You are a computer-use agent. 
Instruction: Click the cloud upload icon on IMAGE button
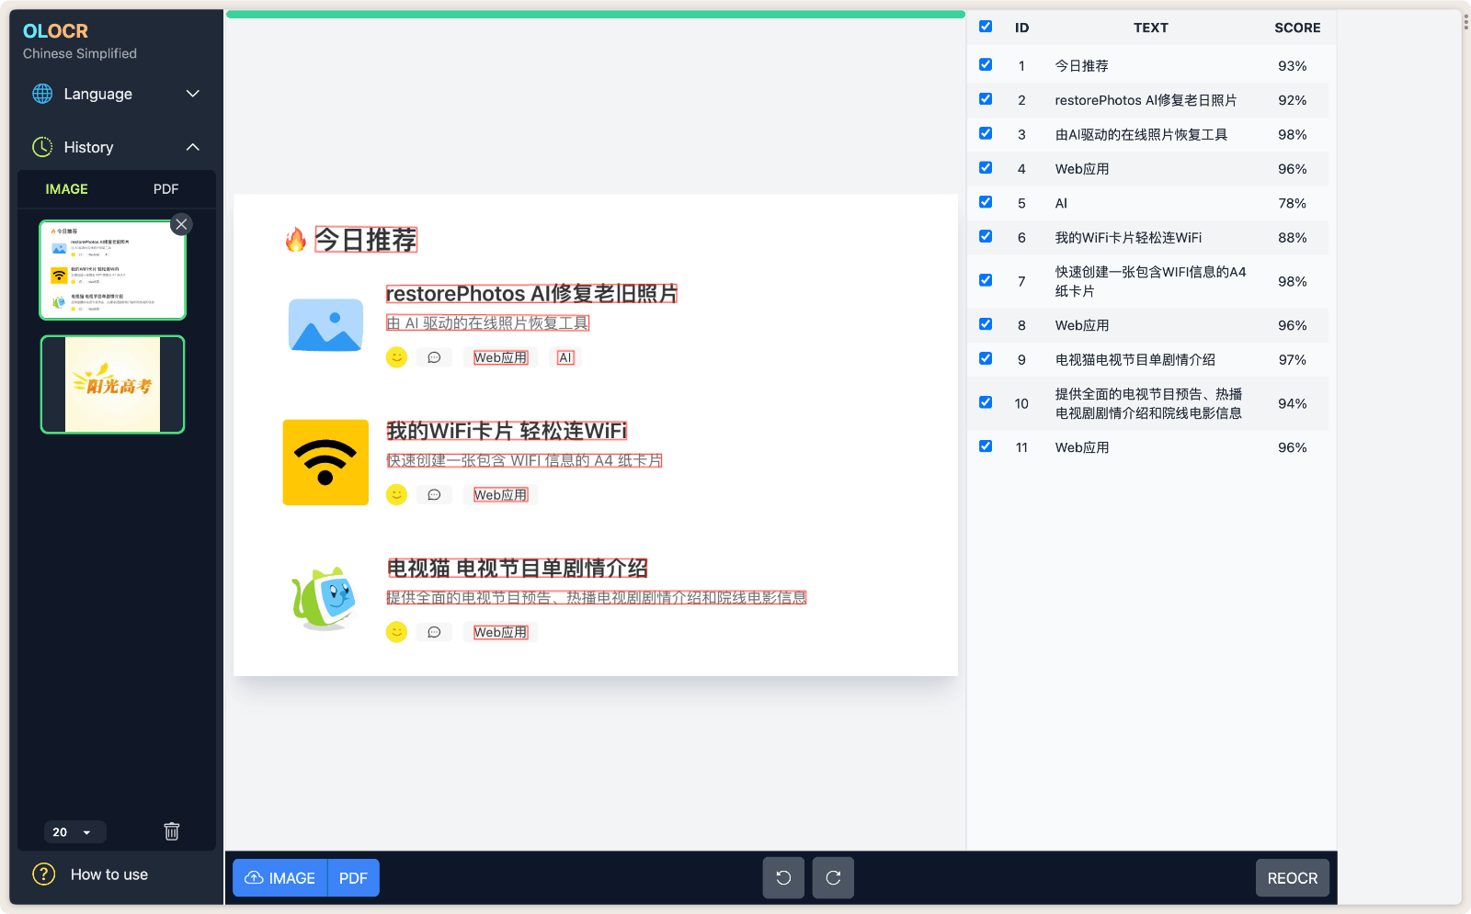click(x=255, y=877)
